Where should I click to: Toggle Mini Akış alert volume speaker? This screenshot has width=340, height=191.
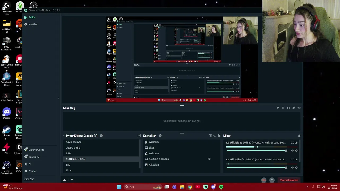[x=299, y=108]
